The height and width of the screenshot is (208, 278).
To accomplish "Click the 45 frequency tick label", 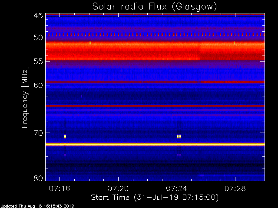I will pyautogui.click(x=38, y=16).
